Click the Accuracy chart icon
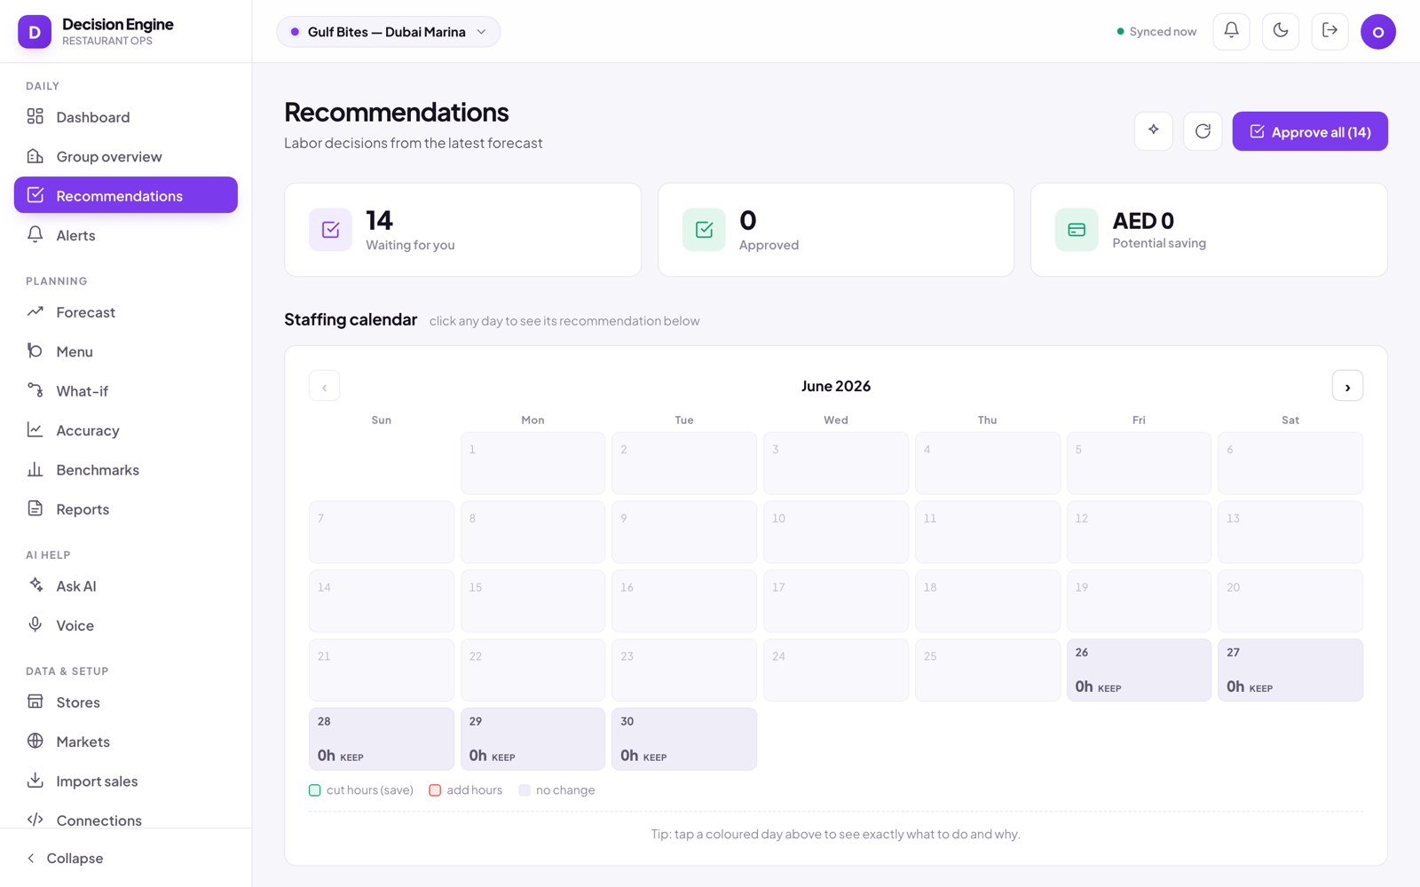The width and height of the screenshot is (1420, 887). click(x=35, y=429)
